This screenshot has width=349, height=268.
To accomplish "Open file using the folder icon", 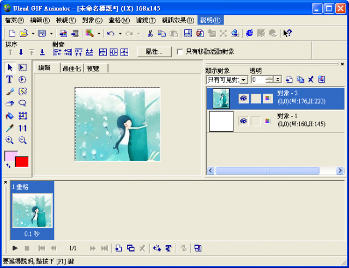I will 23,34.
